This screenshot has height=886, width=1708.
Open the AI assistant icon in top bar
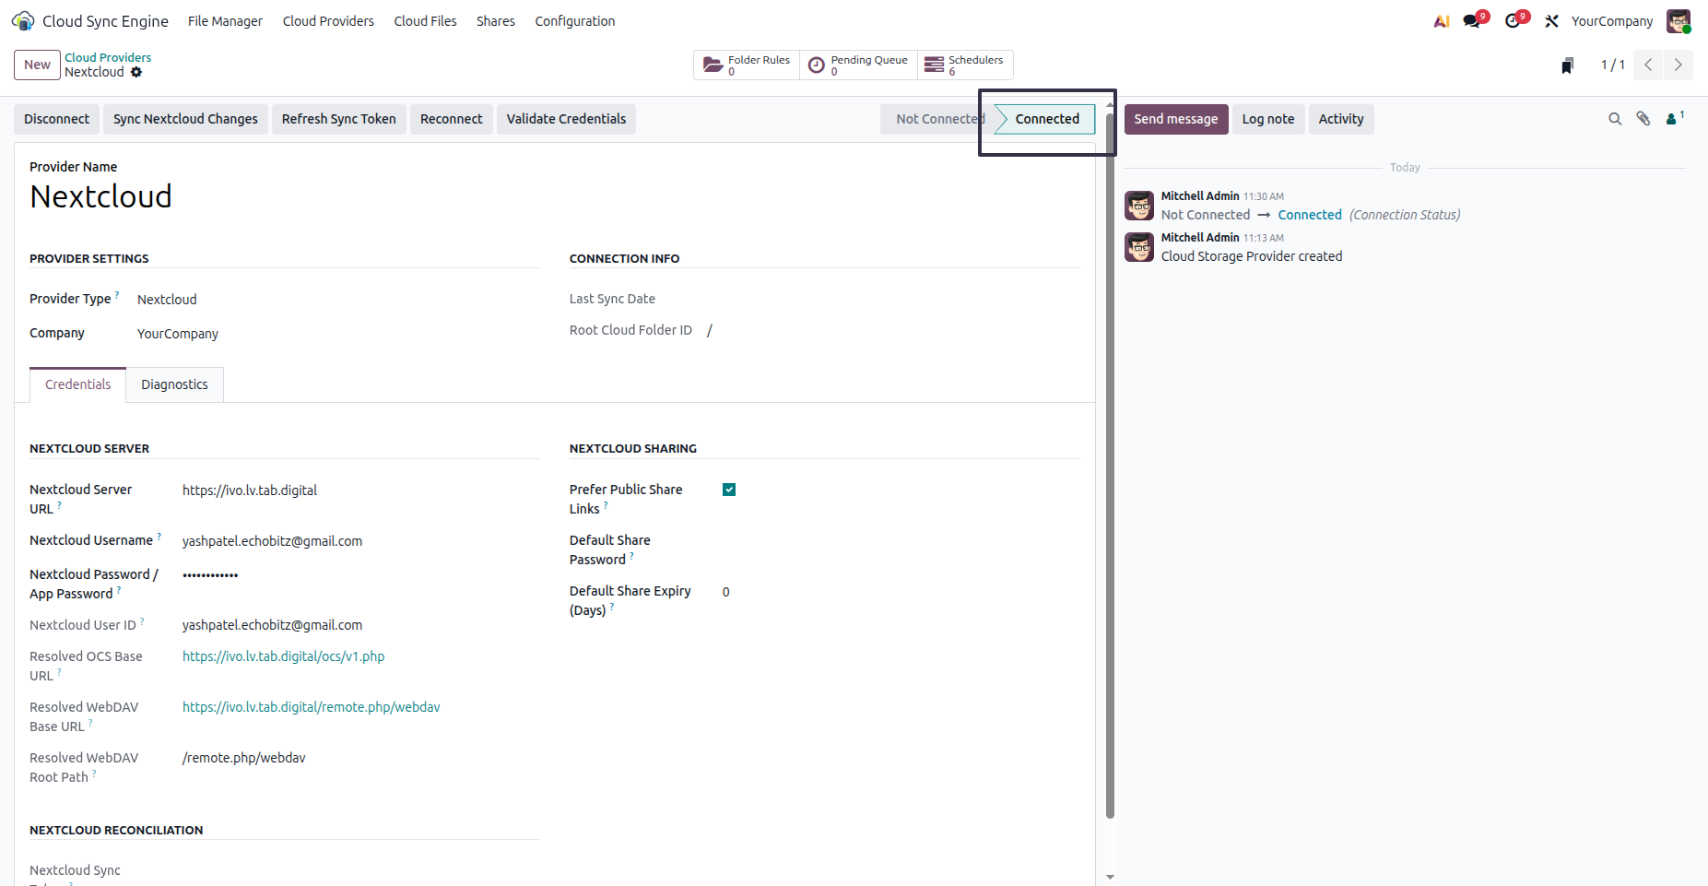(1442, 21)
